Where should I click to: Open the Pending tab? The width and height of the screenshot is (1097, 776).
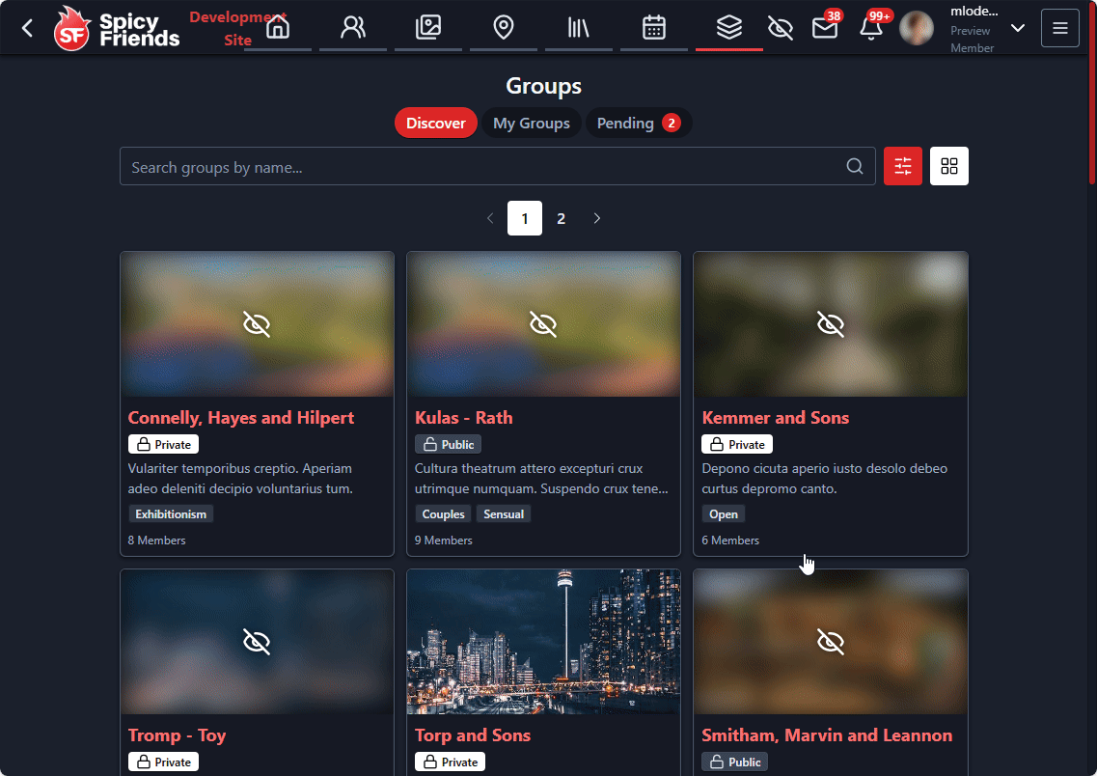[638, 123]
